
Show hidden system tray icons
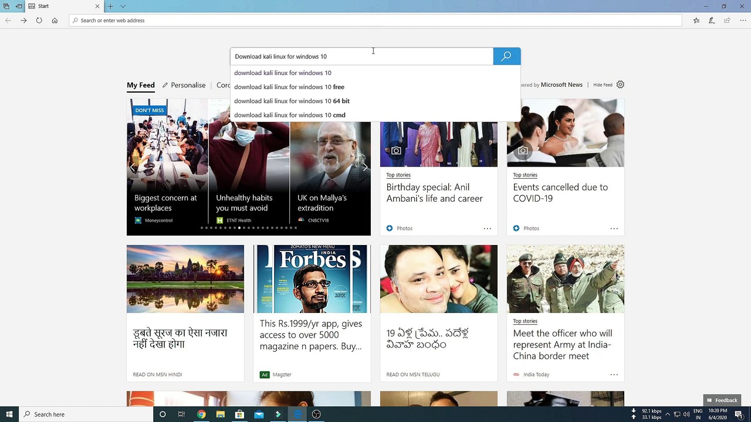[x=667, y=414]
